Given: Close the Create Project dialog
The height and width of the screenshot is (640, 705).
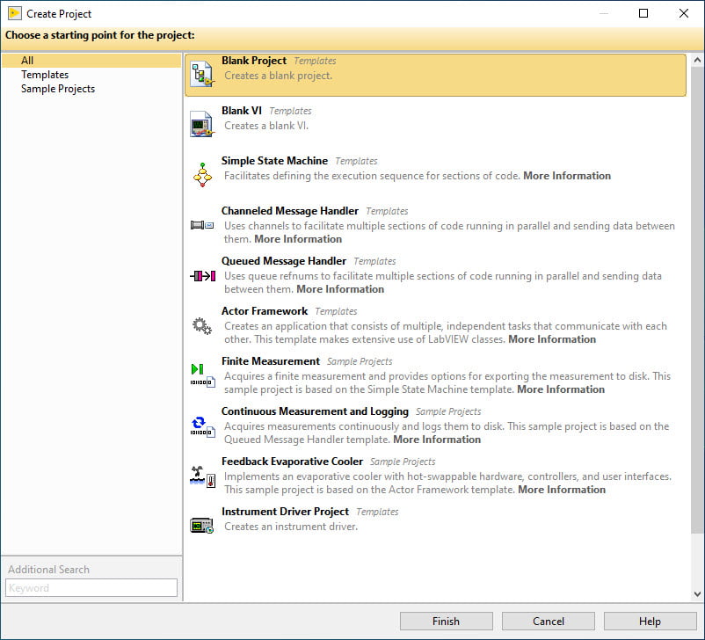Looking at the screenshot, I should point(683,13).
